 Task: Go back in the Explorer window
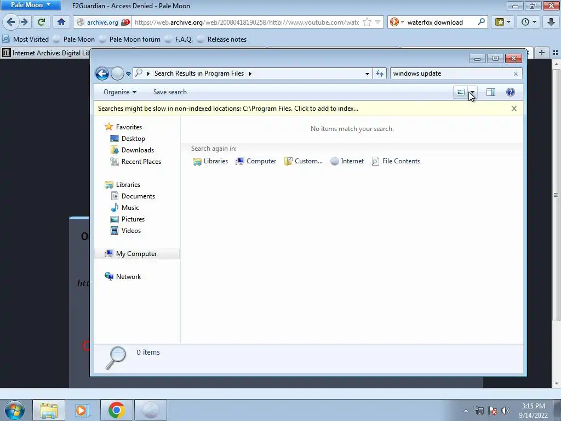(102, 74)
